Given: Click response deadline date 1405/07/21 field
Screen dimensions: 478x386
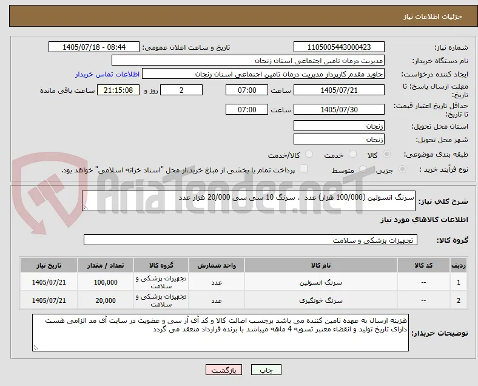Looking at the screenshot, I should point(339,90).
